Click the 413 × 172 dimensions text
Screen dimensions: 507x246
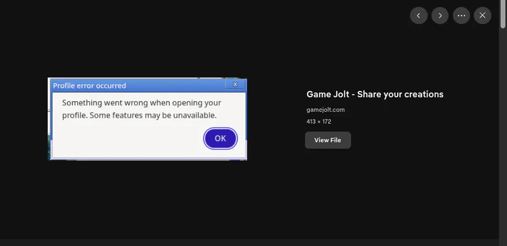(319, 121)
